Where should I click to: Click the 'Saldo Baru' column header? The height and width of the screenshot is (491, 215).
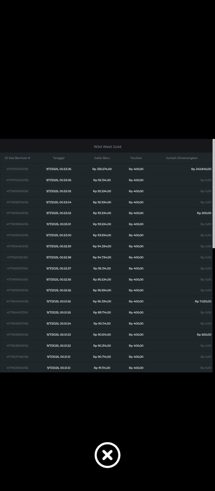[x=102, y=158]
